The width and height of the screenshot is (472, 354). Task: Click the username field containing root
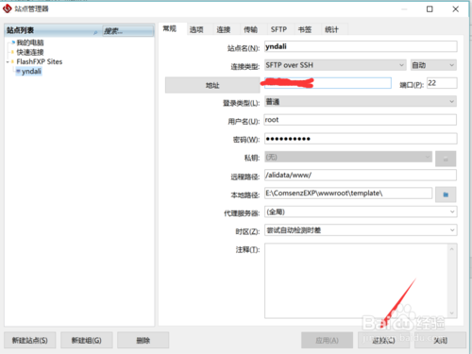[361, 120]
